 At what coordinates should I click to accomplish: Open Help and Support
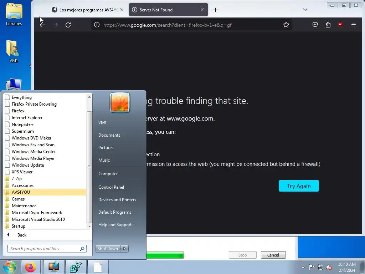[x=115, y=225]
